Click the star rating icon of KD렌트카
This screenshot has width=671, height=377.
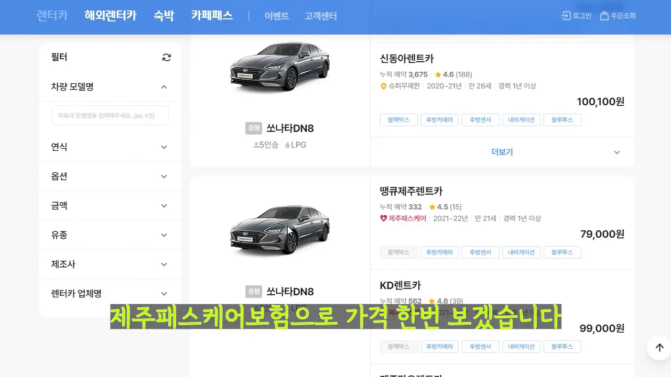(x=432, y=301)
